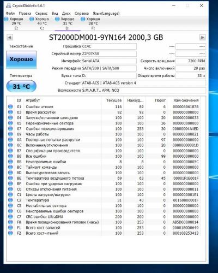This screenshot has width=218, height=273.
Task: Click the Режим передачи field SATA/300 | SATA/600
Action: click(x=109, y=68)
